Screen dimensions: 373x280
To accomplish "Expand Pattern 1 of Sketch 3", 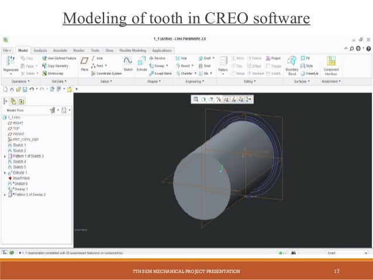I will tap(5, 156).
